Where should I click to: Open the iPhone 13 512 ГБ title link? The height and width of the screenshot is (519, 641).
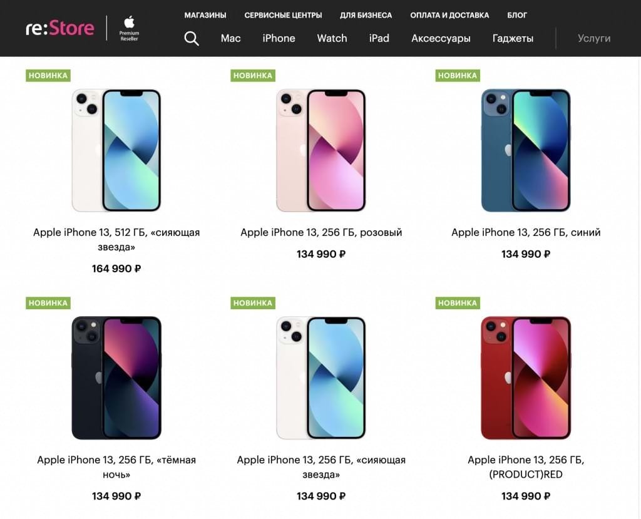[116, 239]
